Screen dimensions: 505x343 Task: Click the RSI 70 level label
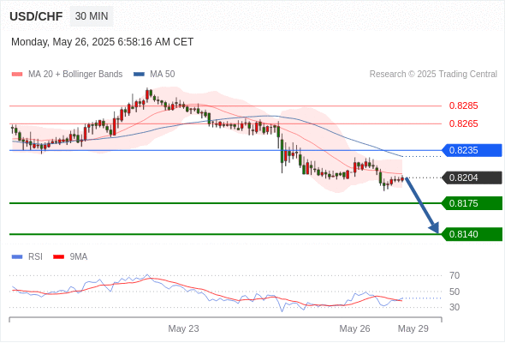[x=454, y=275]
